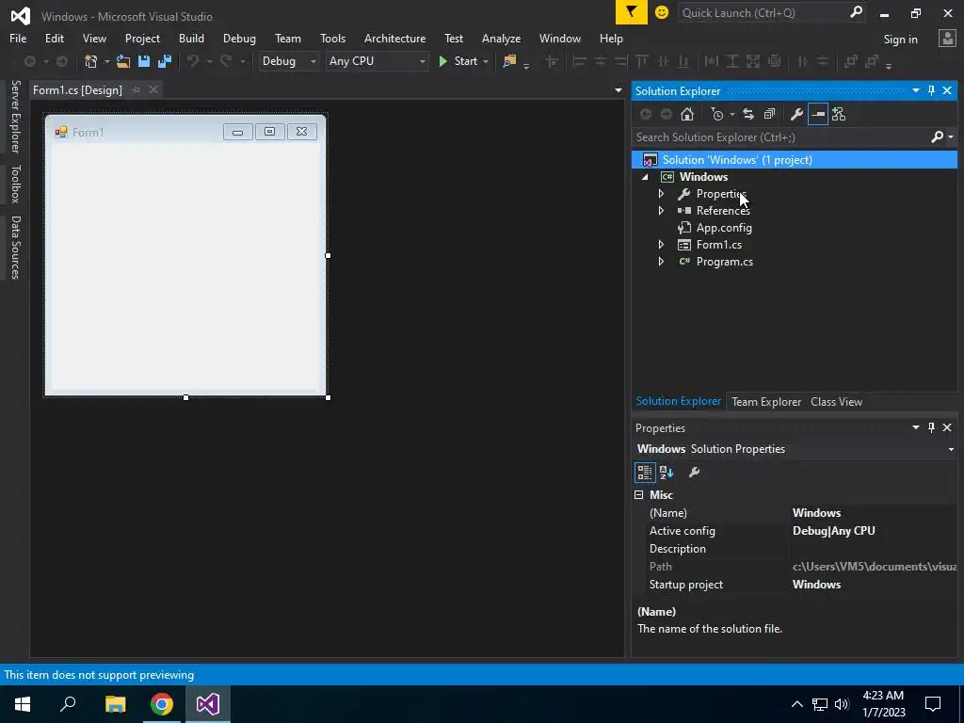
Task: Click the notifications flag icon
Action: point(632,12)
